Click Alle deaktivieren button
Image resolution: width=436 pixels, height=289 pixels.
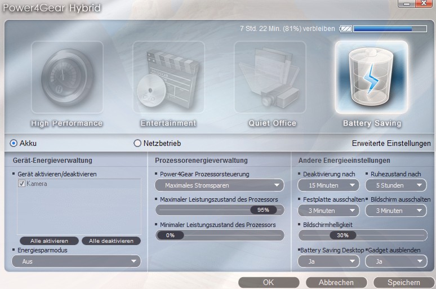coord(111,241)
